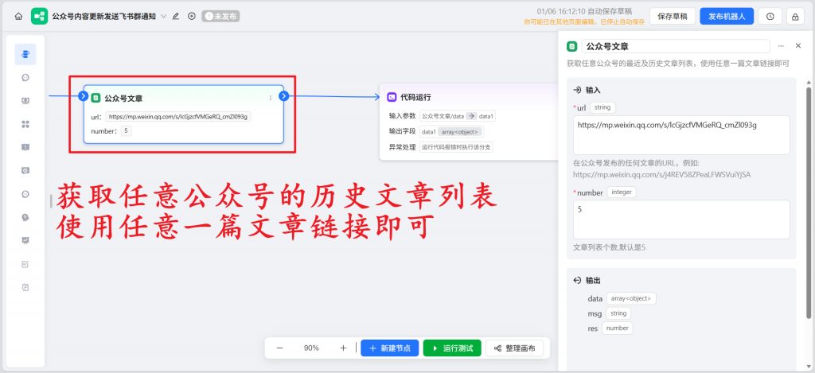Click the sidebar chart presentation icon
815x373 pixels.
[x=25, y=240]
